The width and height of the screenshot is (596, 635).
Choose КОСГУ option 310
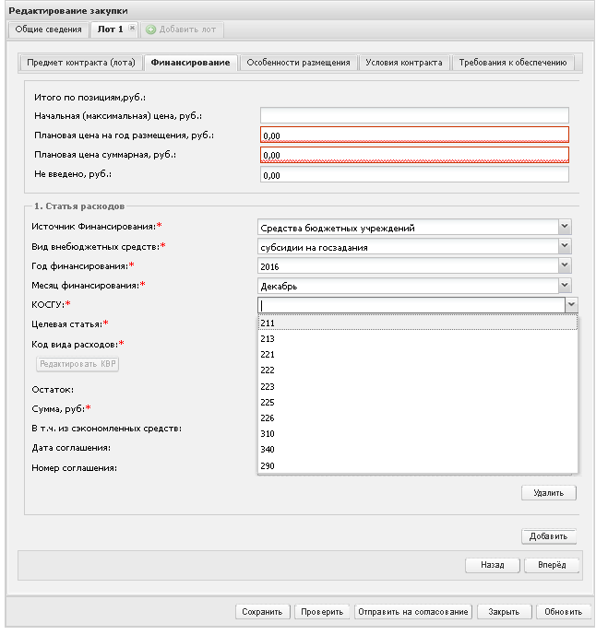tap(418, 434)
